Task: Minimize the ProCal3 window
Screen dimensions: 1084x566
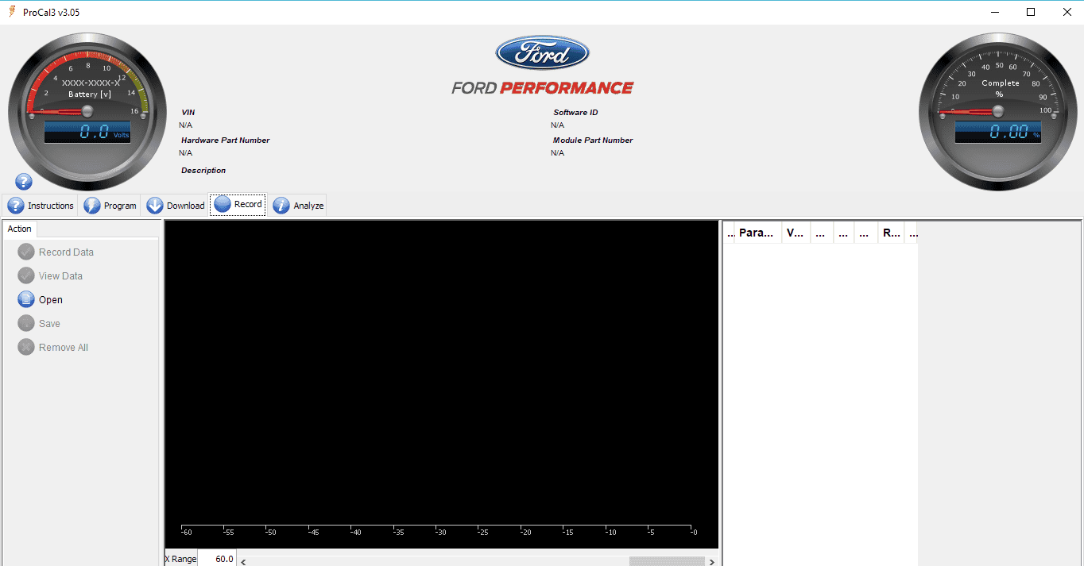Action: tap(994, 12)
